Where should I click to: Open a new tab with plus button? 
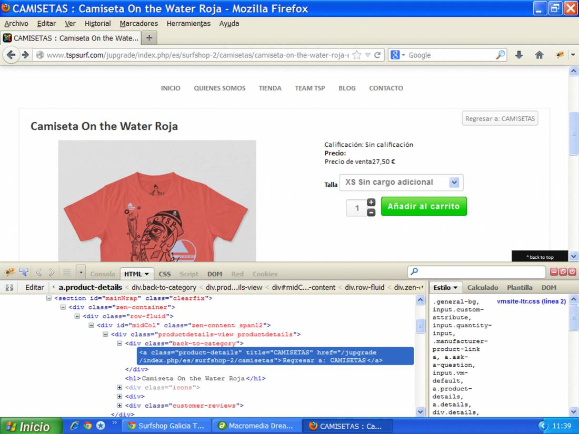tap(149, 38)
